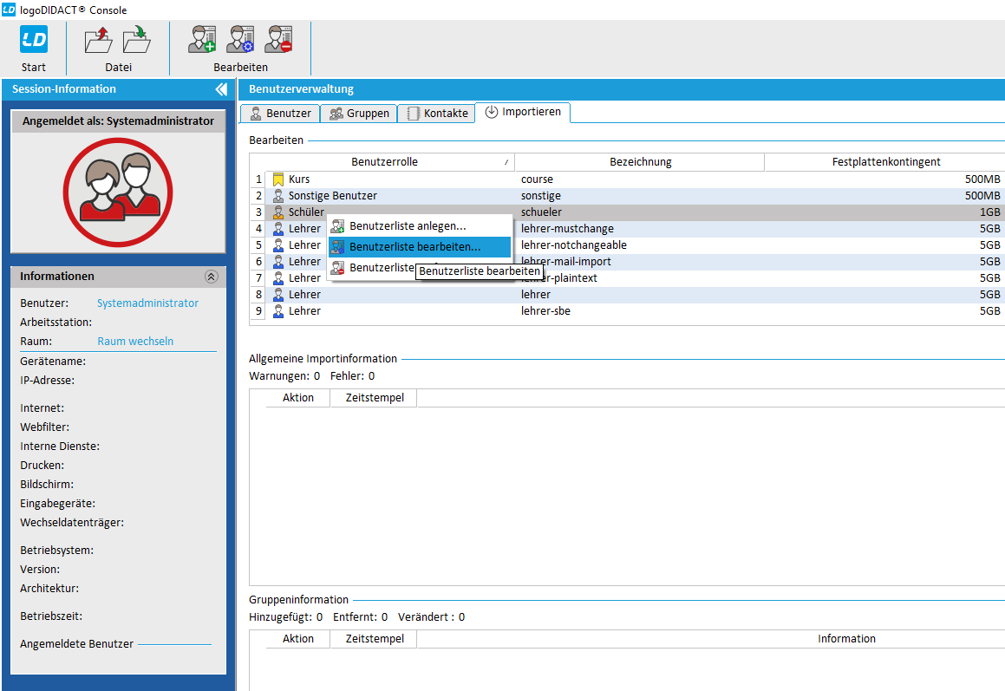Choose Benutzerliste anlegen... from the context menu
Image resolution: width=1005 pixels, height=691 pixels.
(x=420, y=225)
